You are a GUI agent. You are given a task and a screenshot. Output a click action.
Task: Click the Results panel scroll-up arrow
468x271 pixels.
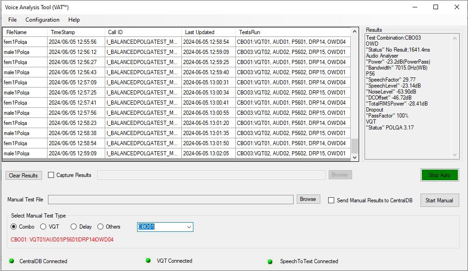(455, 38)
